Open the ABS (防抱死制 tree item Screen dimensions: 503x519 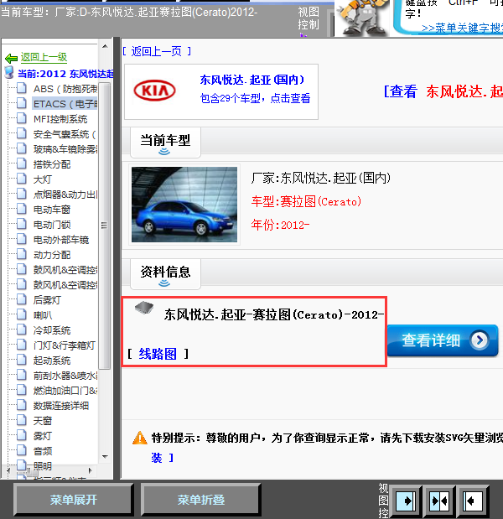pos(65,89)
